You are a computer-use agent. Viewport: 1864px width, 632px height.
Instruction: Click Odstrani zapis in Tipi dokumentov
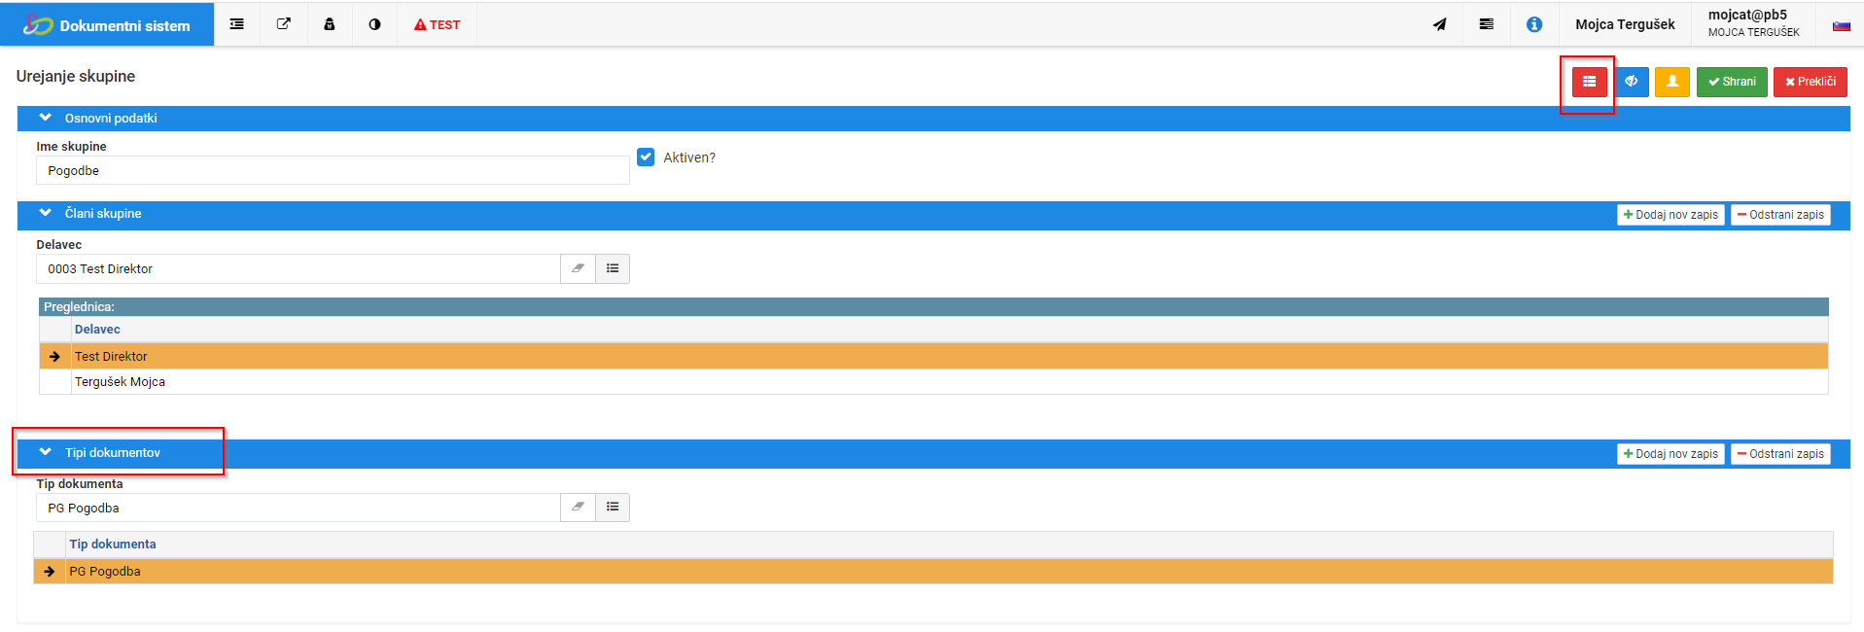tap(1780, 454)
